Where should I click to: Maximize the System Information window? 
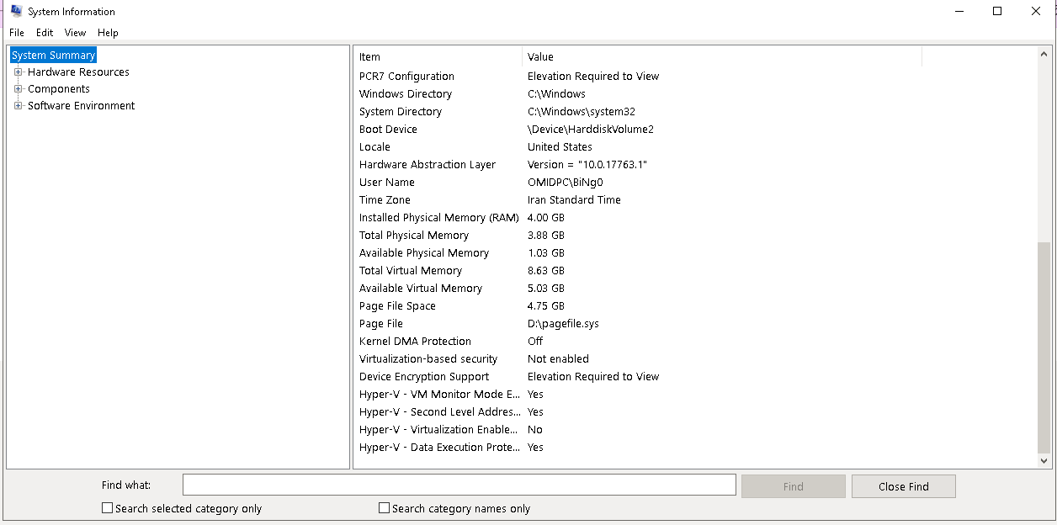[997, 12]
